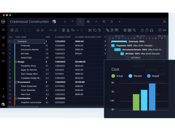Click the table grid toolbar icon
The height and width of the screenshot is (131, 175).
tap(129, 30)
